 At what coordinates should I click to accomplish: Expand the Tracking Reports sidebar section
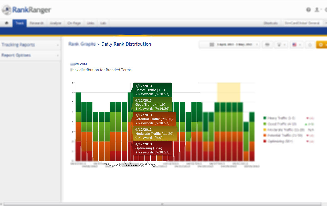(x=29, y=45)
